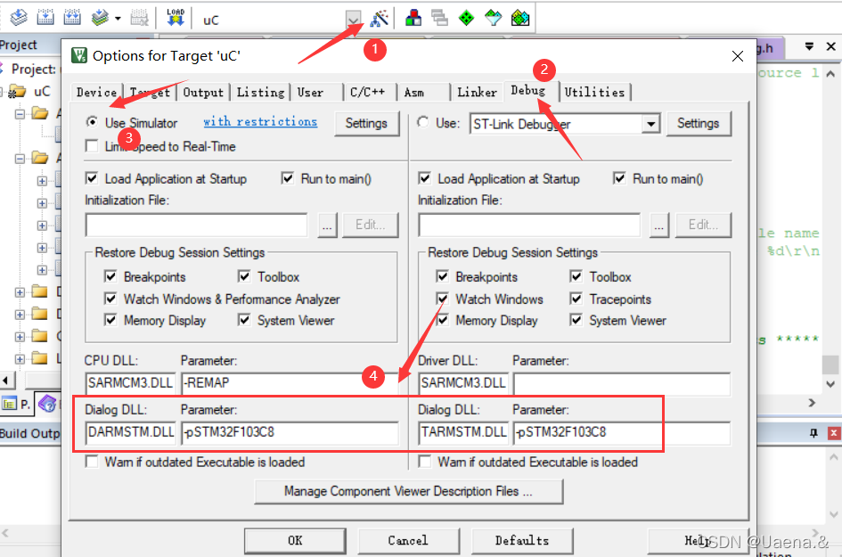Open the uC target selection dropdown
842x557 pixels.
(353, 20)
